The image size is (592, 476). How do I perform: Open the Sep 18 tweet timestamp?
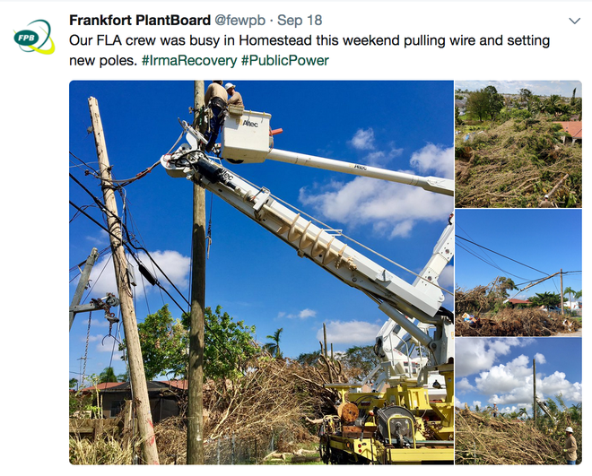pos(300,21)
